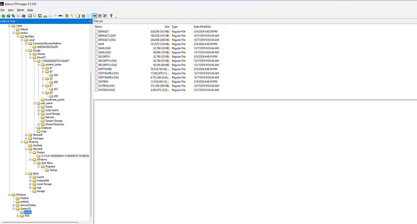Click the Add Evidence Item toolbar icon
This screenshot has height=224, width=417.
pyautogui.click(x=3, y=16)
